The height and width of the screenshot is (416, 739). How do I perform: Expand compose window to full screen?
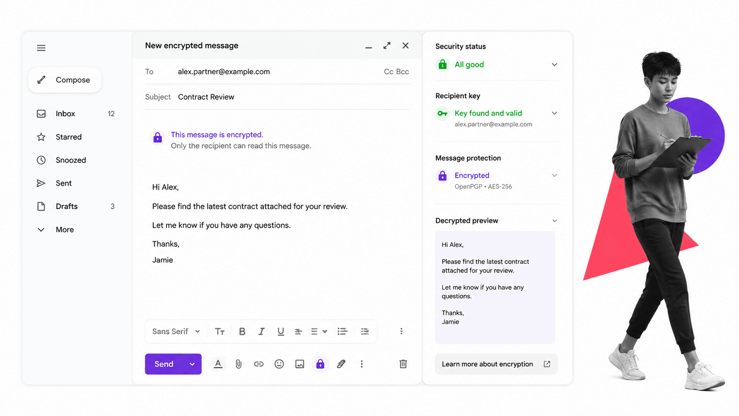387,46
